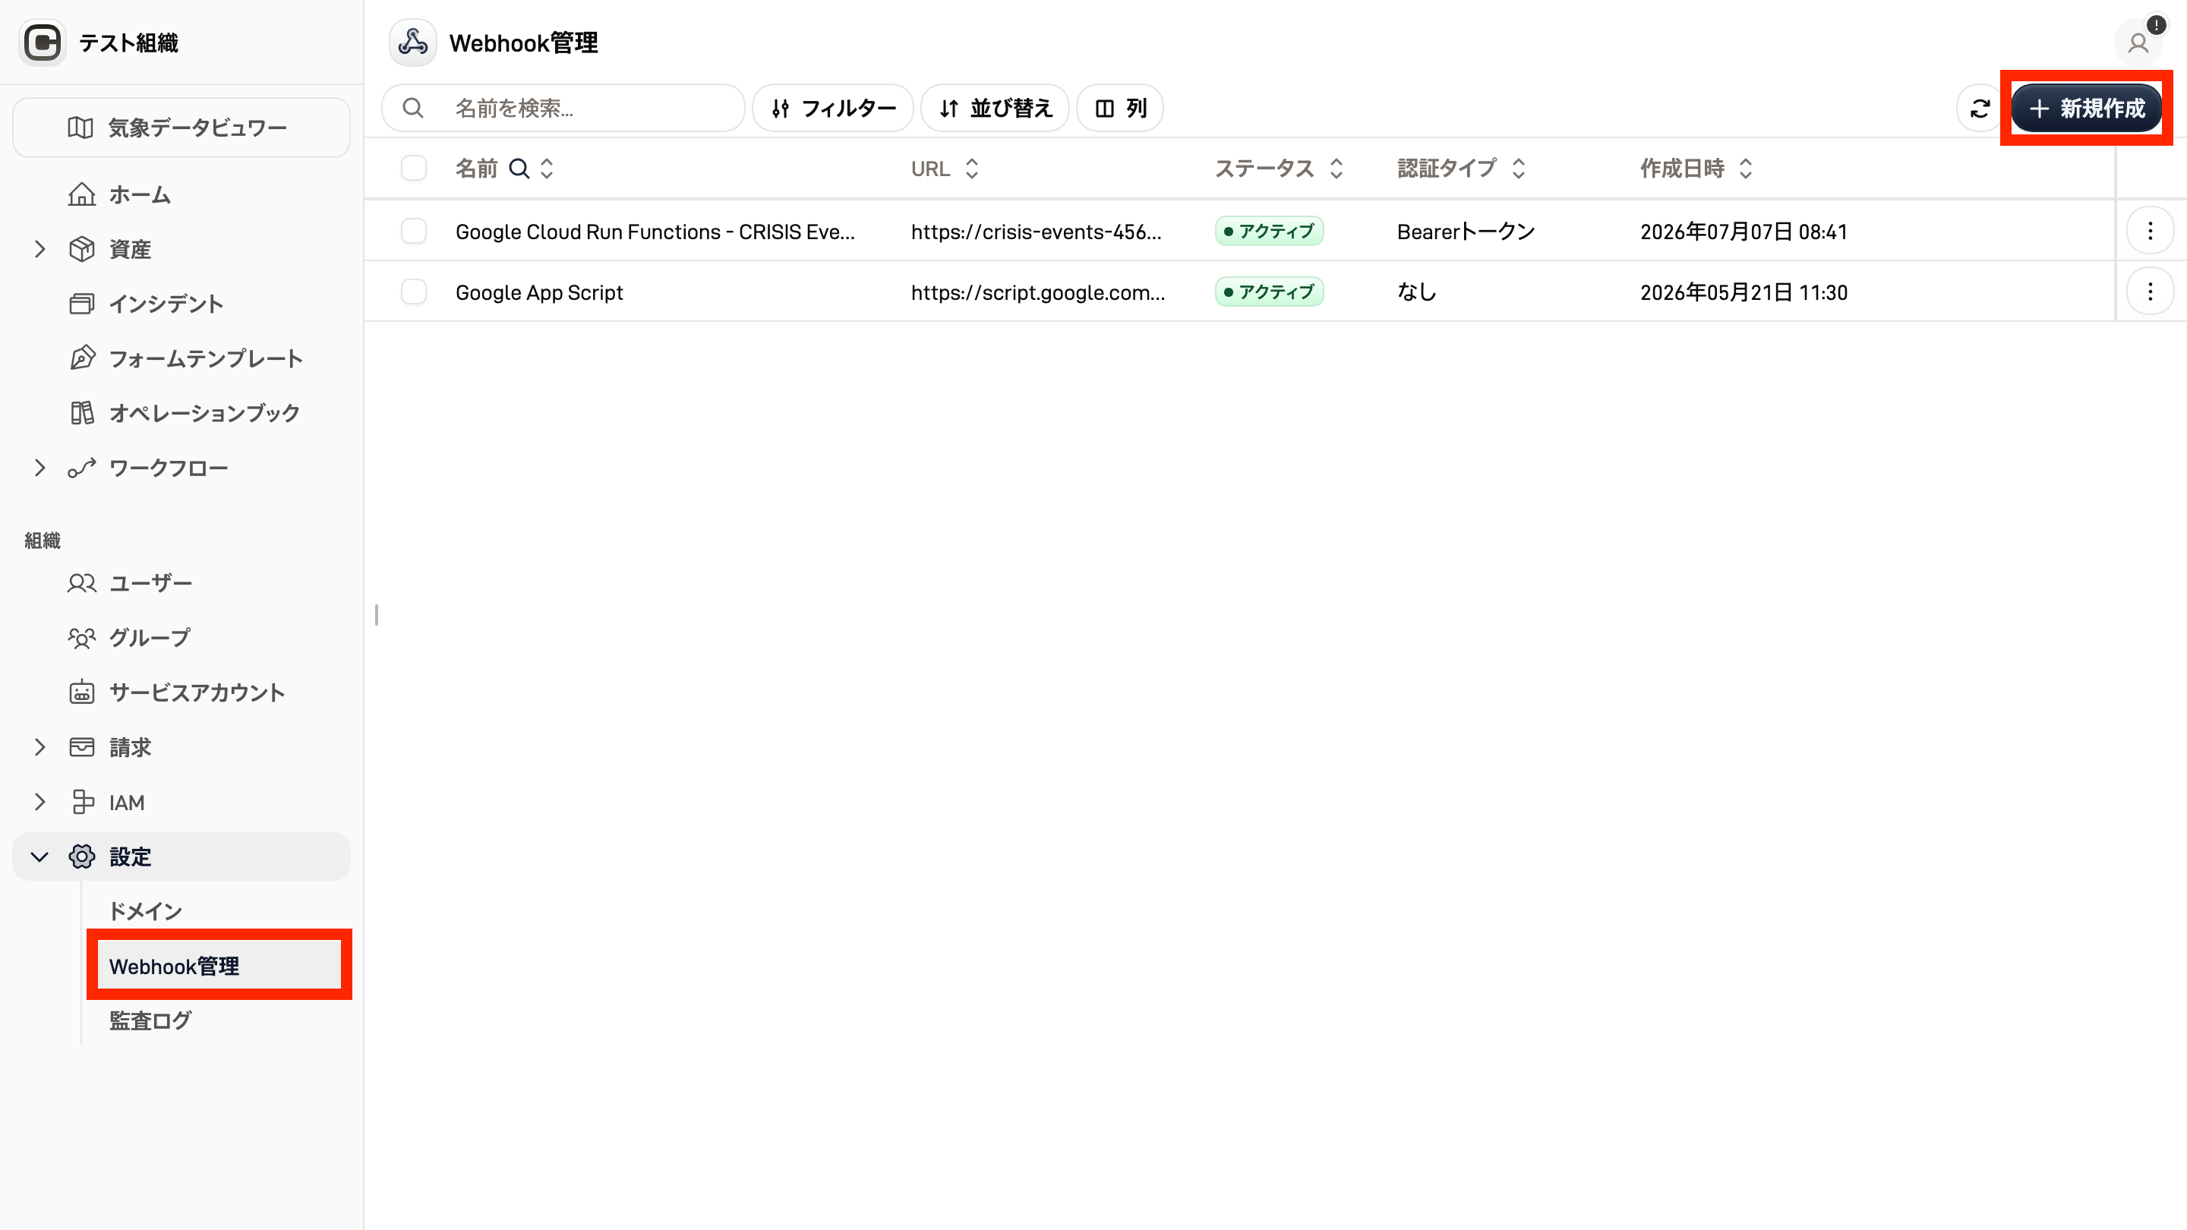The width and height of the screenshot is (2187, 1230).
Task: Open row menu for Google App Script
Action: click(x=2150, y=292)
